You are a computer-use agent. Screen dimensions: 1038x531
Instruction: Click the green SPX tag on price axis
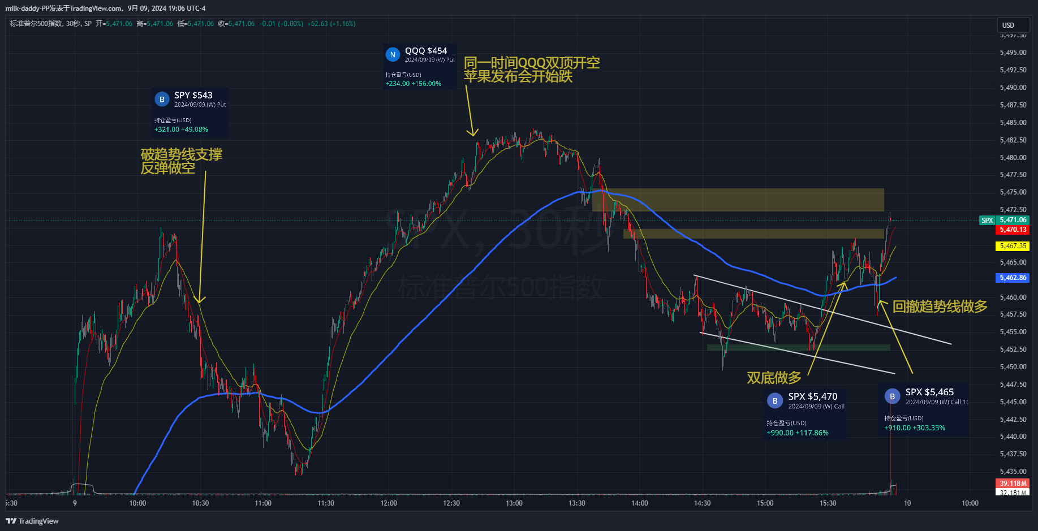(x=987, y=221)
